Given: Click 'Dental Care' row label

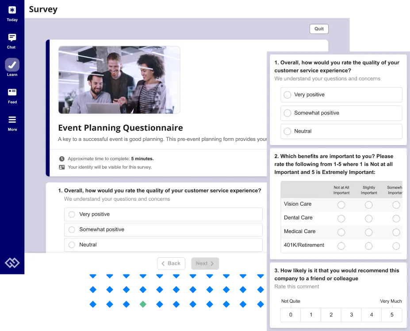Looking at the screenshot, I should [x=298, y=218].
